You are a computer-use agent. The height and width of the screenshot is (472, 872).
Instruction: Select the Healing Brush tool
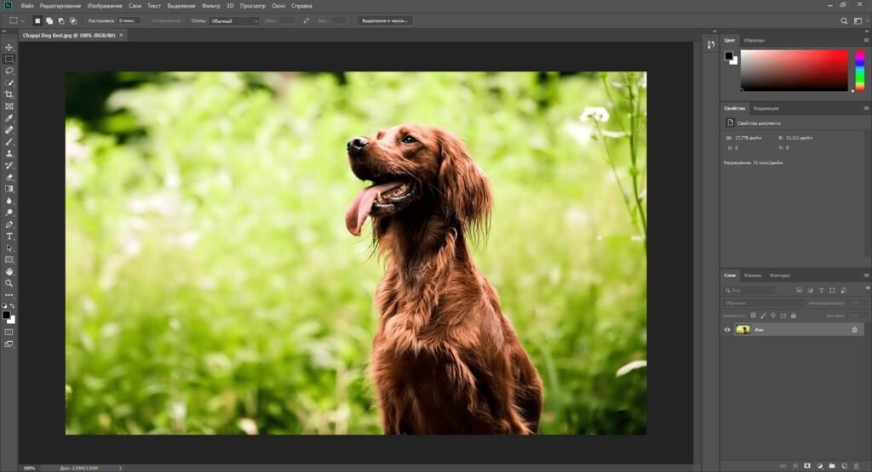click(9, 130)
